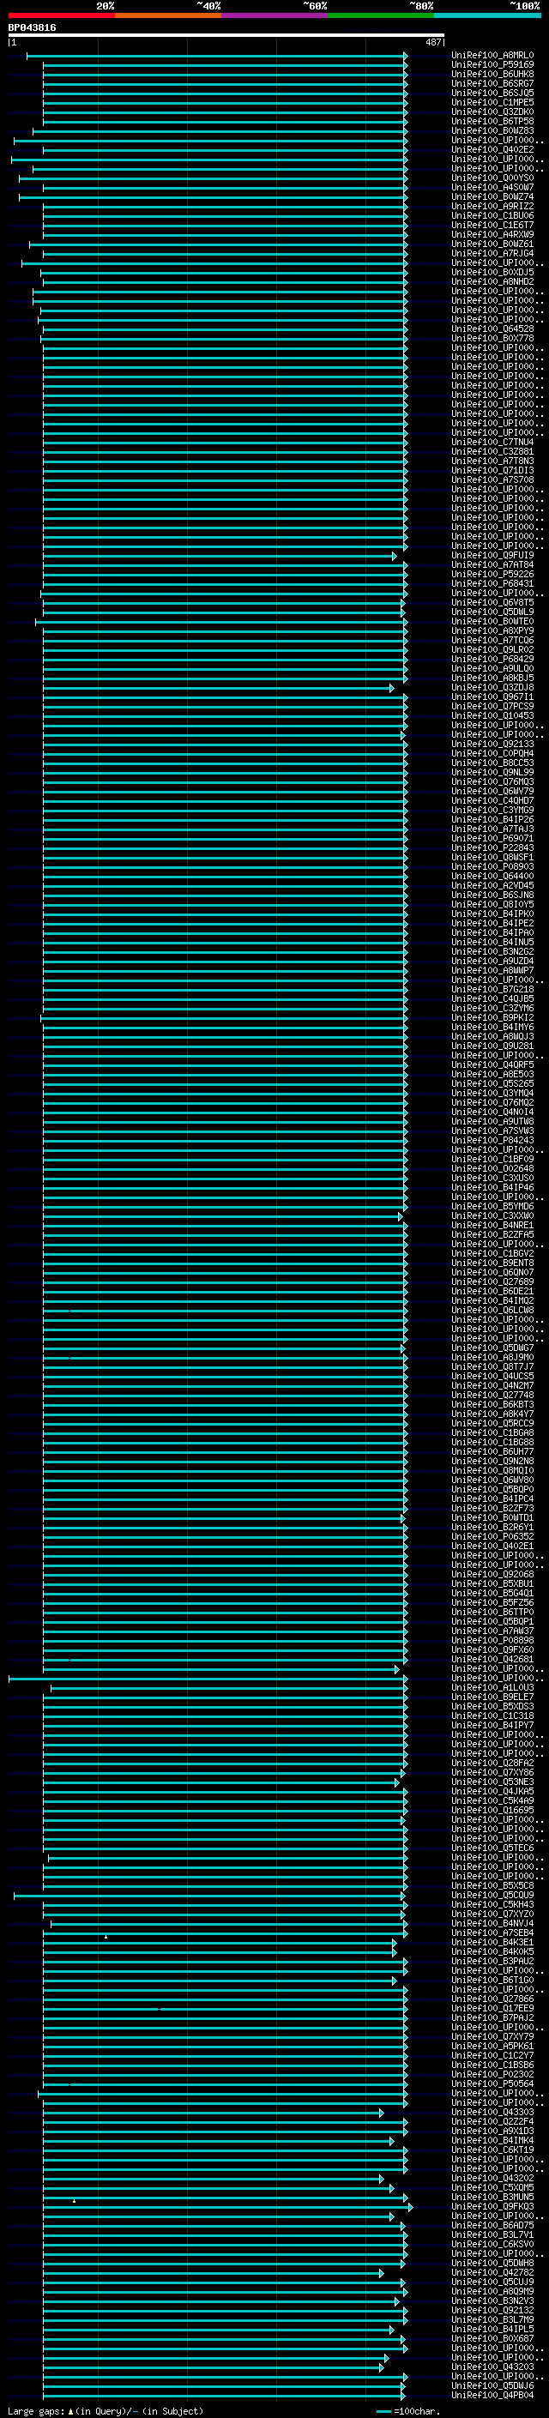Click the =100char. scale legend text
Image resolution: width=549 pixels, height=2418 pixels.
point(417,2410)
